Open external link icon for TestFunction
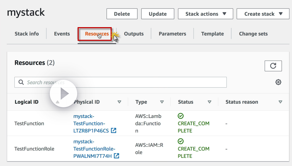This screenshot has width=292, height=166. pyautogui.click(x=114, y=130)
